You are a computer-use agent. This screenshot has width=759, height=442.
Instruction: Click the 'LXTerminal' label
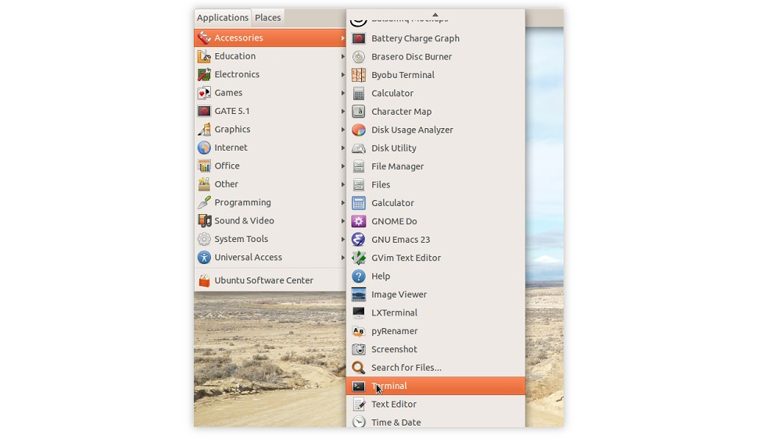394,313
